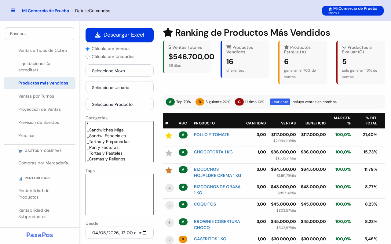Open Ventas x Tipos de Cobro menu item

(x=40, y=50)
